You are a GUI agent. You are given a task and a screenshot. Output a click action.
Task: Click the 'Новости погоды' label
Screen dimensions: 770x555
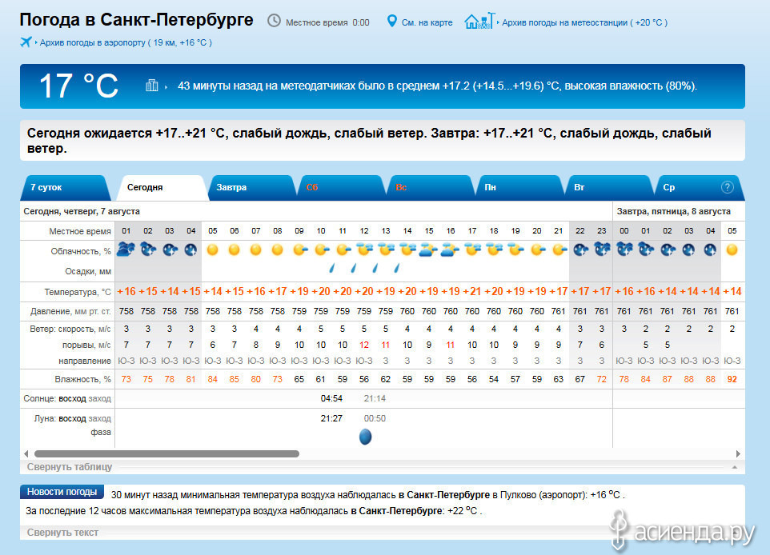62,492
